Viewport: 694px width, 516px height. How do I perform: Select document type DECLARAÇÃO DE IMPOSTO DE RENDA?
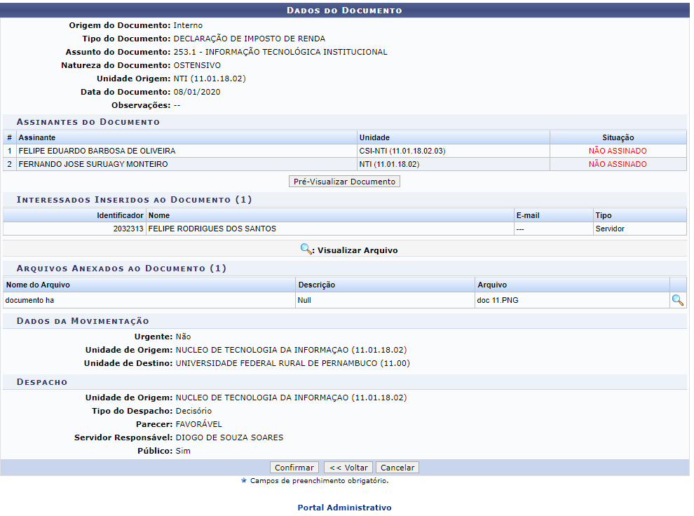pos(249,39)
